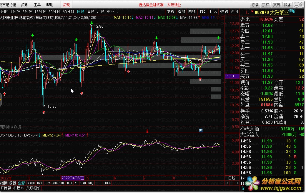Image resolution: width=306 pixels, height=193 pixels.
Task: Select the MACD indicator
Action: 31,183
